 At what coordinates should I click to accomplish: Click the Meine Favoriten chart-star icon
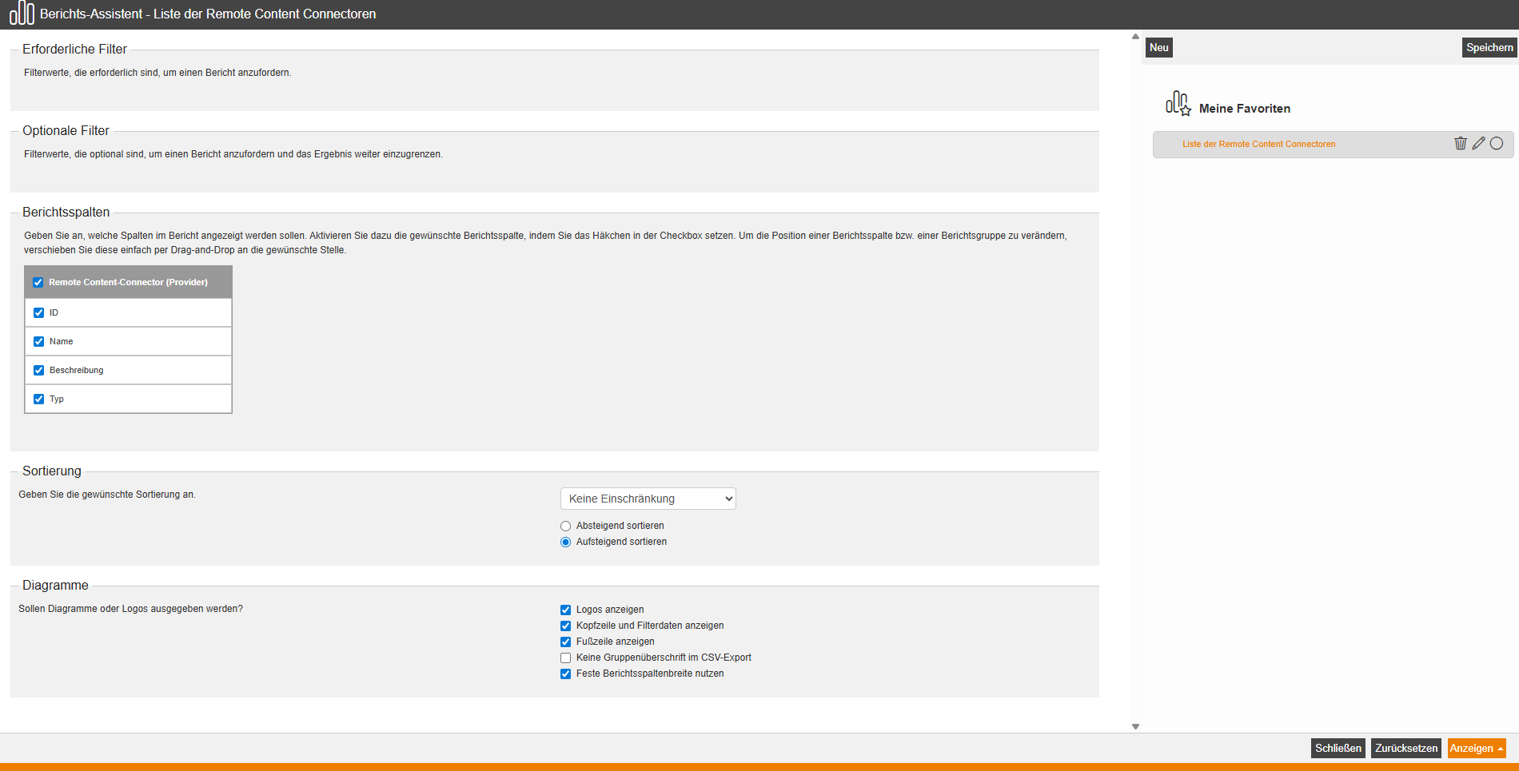click(x=1178, y=104)
